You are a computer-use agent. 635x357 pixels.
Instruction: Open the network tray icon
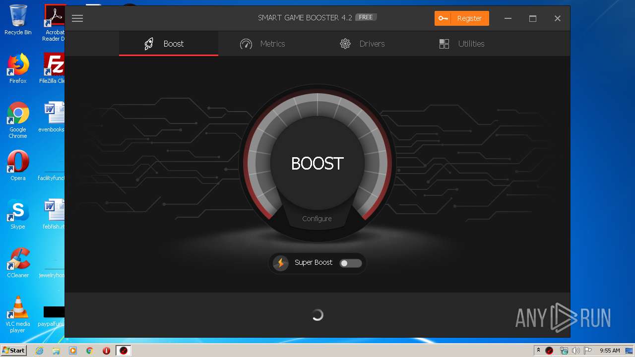coord(564,351)
